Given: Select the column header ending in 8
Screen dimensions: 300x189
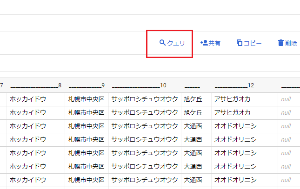Looking at the screenshot, I should click(x=36, y=85).
